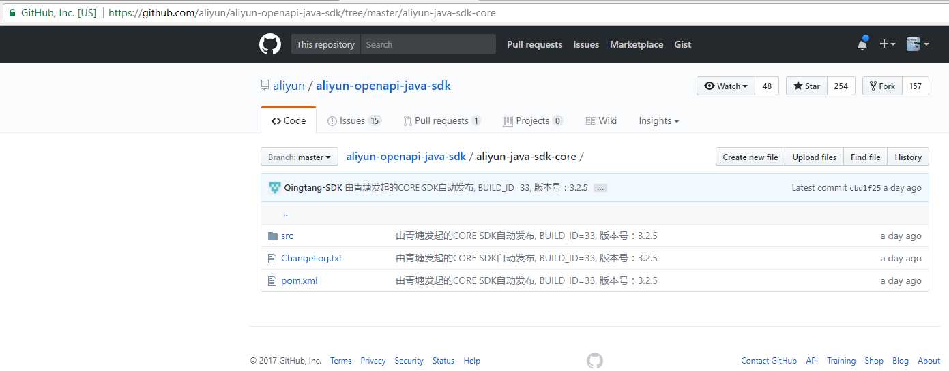
Task: Open the plus create-new menu
Action: [x=887, y=44]
